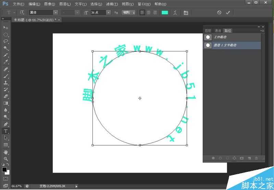Open the 滤镜(T) menu
The width and height of the screenshot is (274, 190).
click(112, 4)
